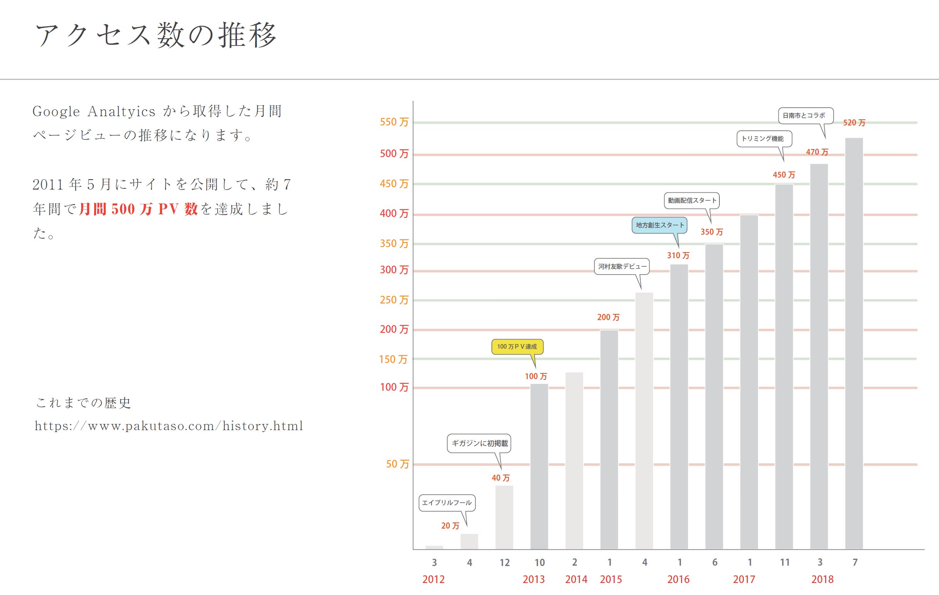Click the 310万 value label
Image resolution: width=939 pixels, height=595 pixels.
[678, 256]
